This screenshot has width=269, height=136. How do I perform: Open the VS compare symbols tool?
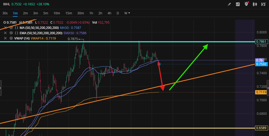point(263,4)
